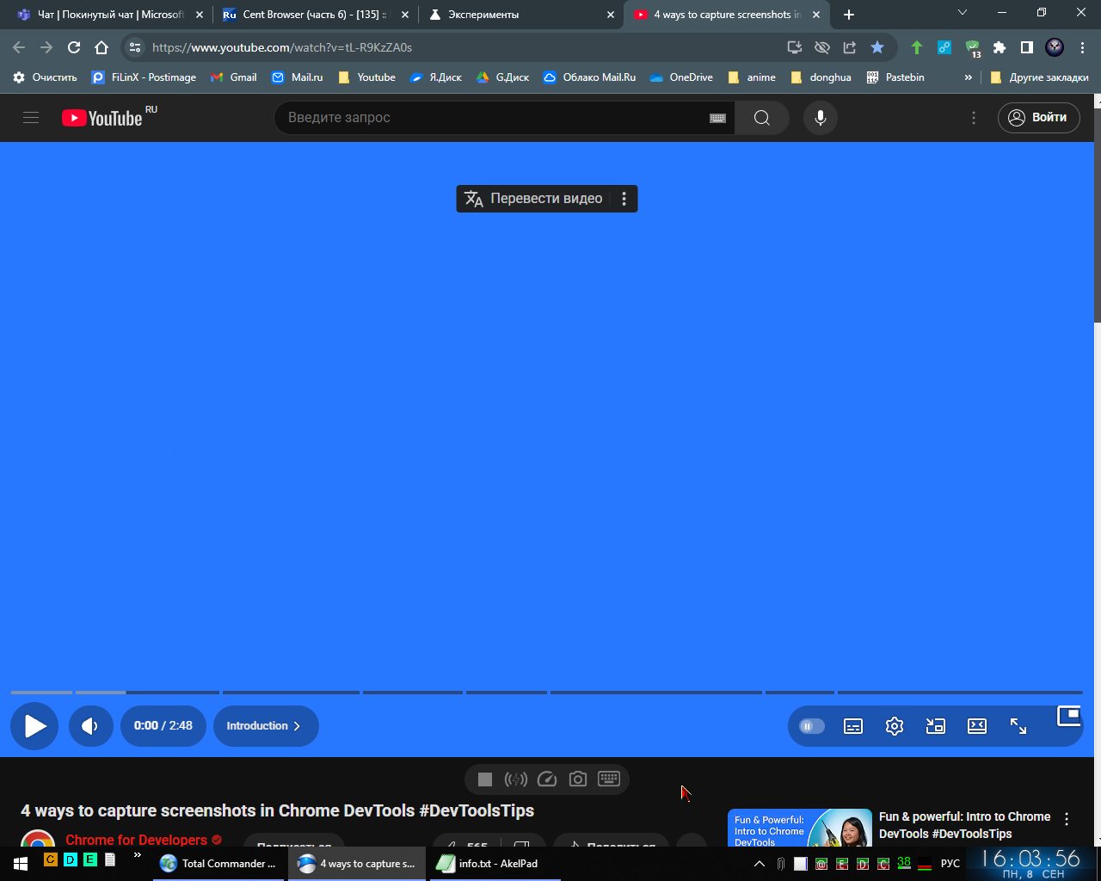Bookmark the page using the star icon

877,47
